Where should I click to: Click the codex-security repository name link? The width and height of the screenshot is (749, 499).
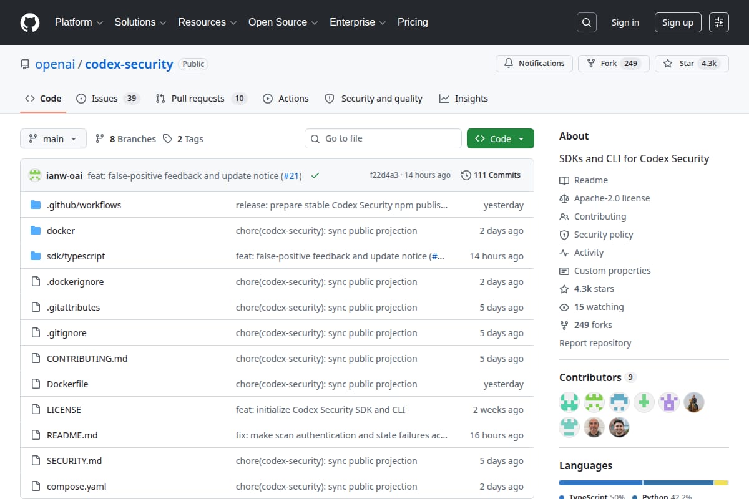pyautogui.click(x=129, y=64)
